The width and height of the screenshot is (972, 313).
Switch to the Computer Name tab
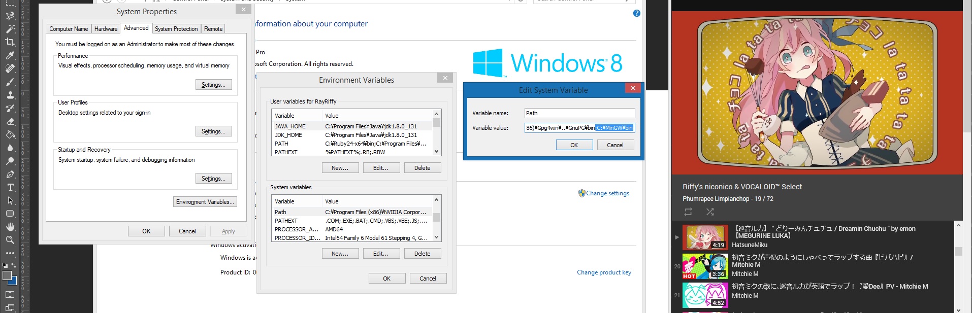click(x=69, y=29)
